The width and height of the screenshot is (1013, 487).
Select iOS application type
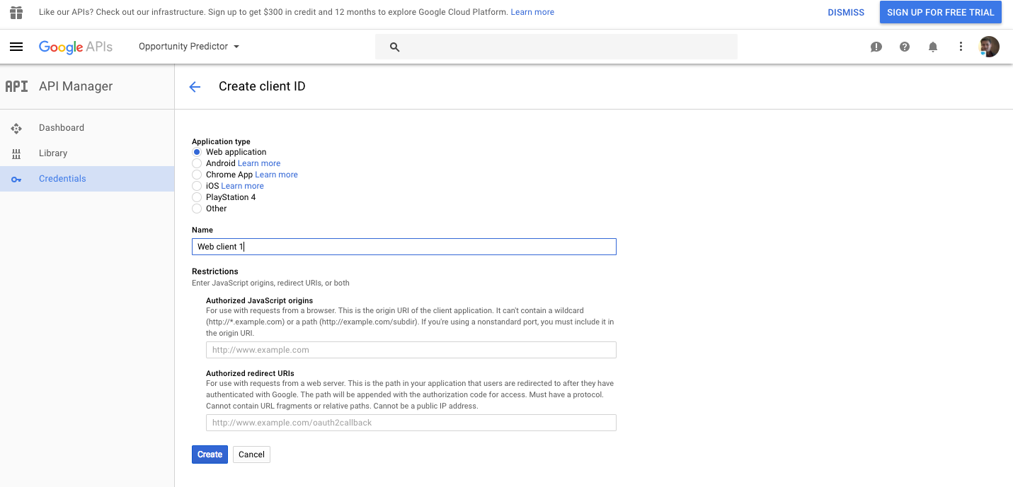197,186
